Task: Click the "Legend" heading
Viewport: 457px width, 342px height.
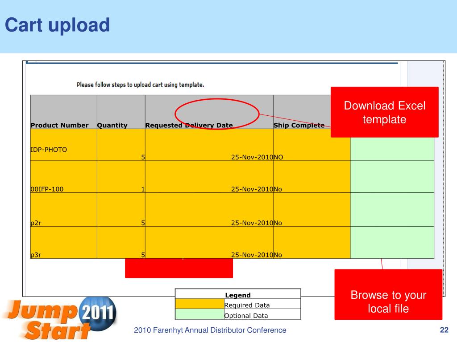Action: coord(238,295)
